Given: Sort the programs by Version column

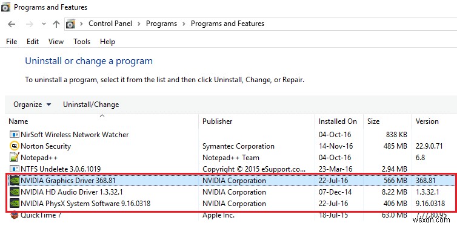Looking at the screenshot, I should point(427,121).
